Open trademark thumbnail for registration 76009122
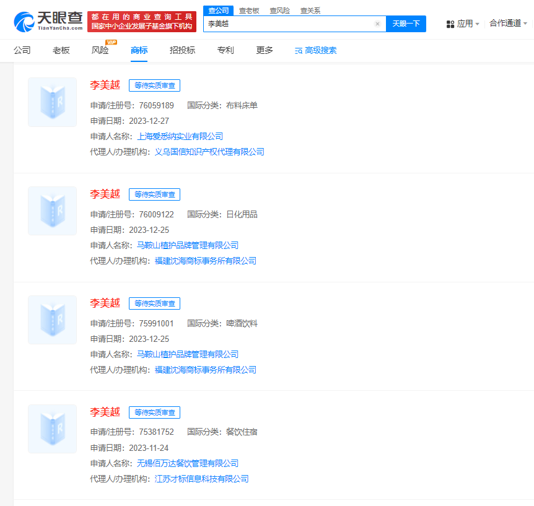 click(x=53, y=211)
